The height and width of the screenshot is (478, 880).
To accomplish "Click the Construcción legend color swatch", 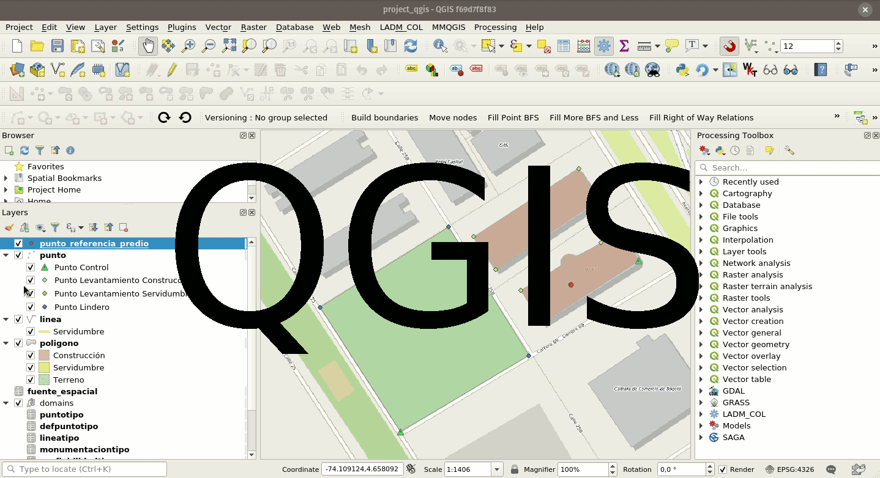I will coord(44,355).
